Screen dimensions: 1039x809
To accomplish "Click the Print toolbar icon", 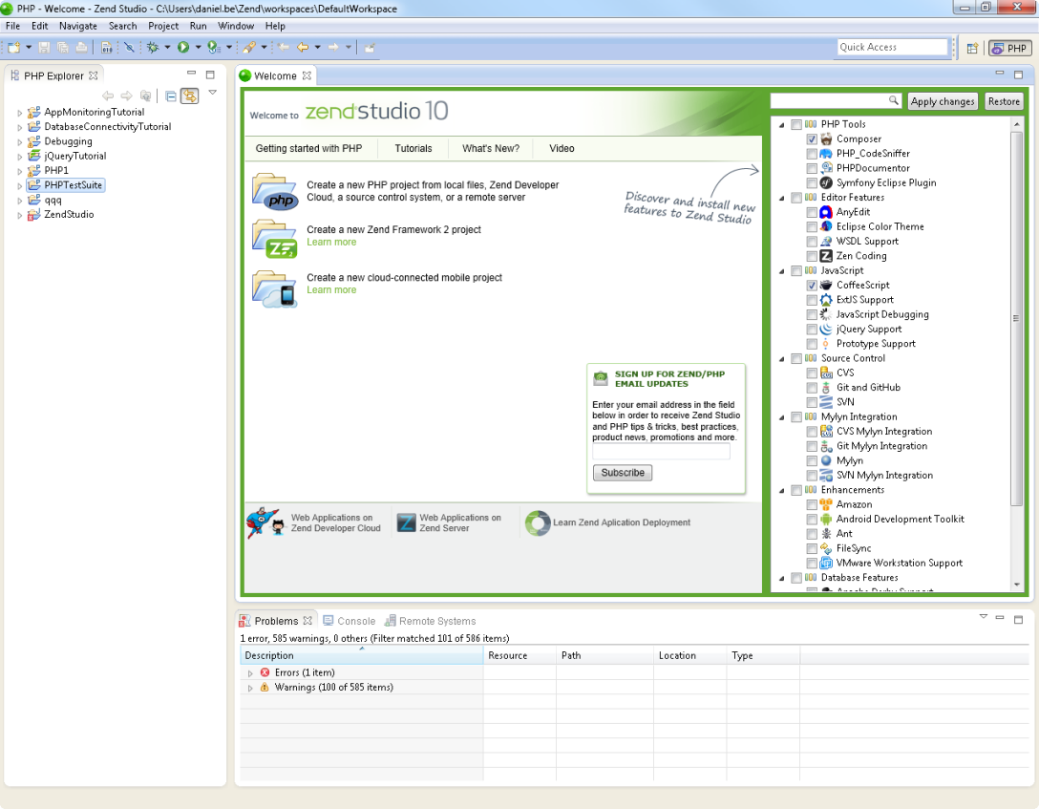I will tap(81, 47).
